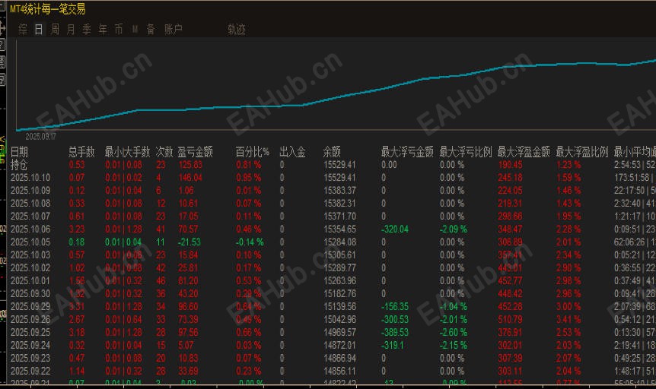Click the 2025.09.17 chart start date label
656x389 pixels.
tap(40, 137)
